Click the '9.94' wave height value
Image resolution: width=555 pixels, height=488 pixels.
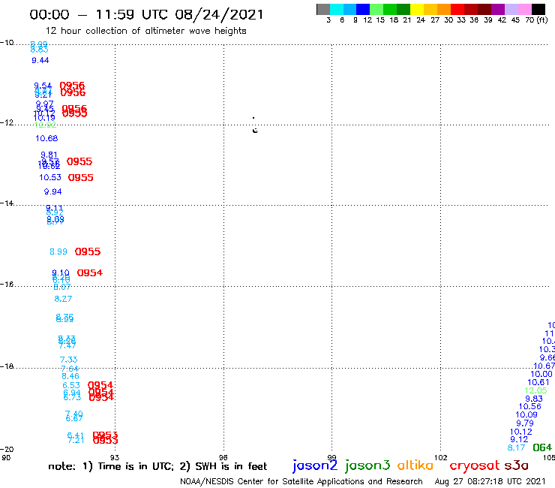click(x=52, y=191)
